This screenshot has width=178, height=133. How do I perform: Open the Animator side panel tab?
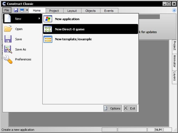174,61
